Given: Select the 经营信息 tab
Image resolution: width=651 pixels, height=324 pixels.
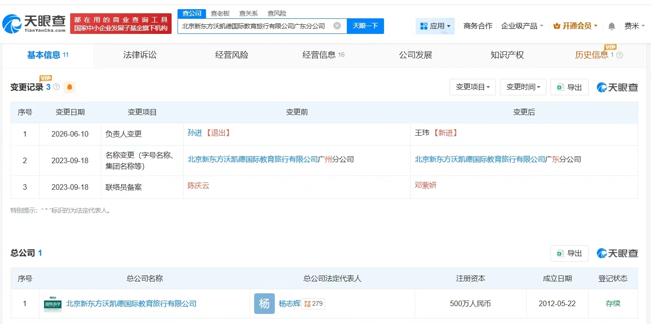Looking at the screenshot, I should point(323,55).
